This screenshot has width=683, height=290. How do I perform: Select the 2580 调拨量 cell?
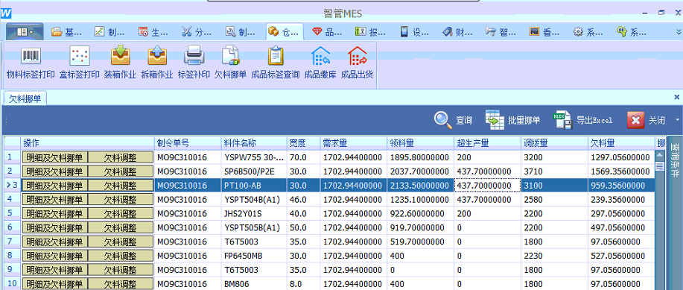pos(555,200)
